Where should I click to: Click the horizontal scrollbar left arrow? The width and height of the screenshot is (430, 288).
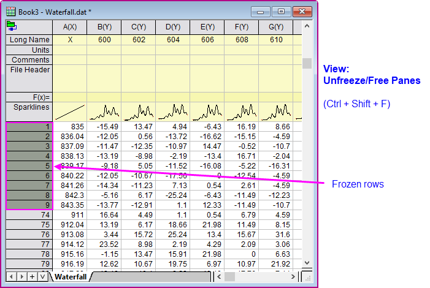219,277
